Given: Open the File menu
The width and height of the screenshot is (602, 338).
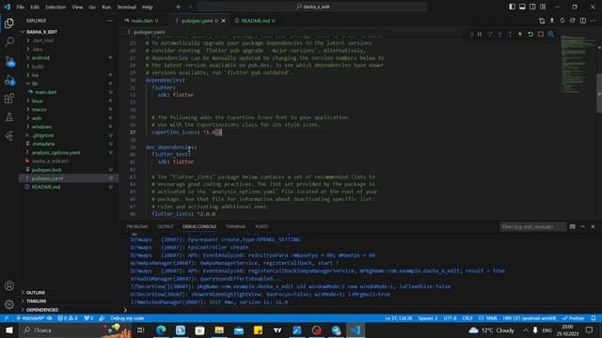Looking at the screenshot, I should [21, 7].
